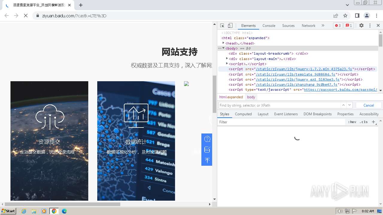Select the layout-breadcrumb div row
The height and width of the screenshot is (215, 383).
268,53
